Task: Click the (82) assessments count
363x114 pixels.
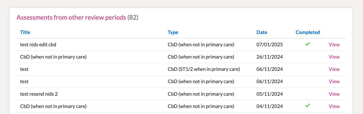Action: [x=133, y=18]
